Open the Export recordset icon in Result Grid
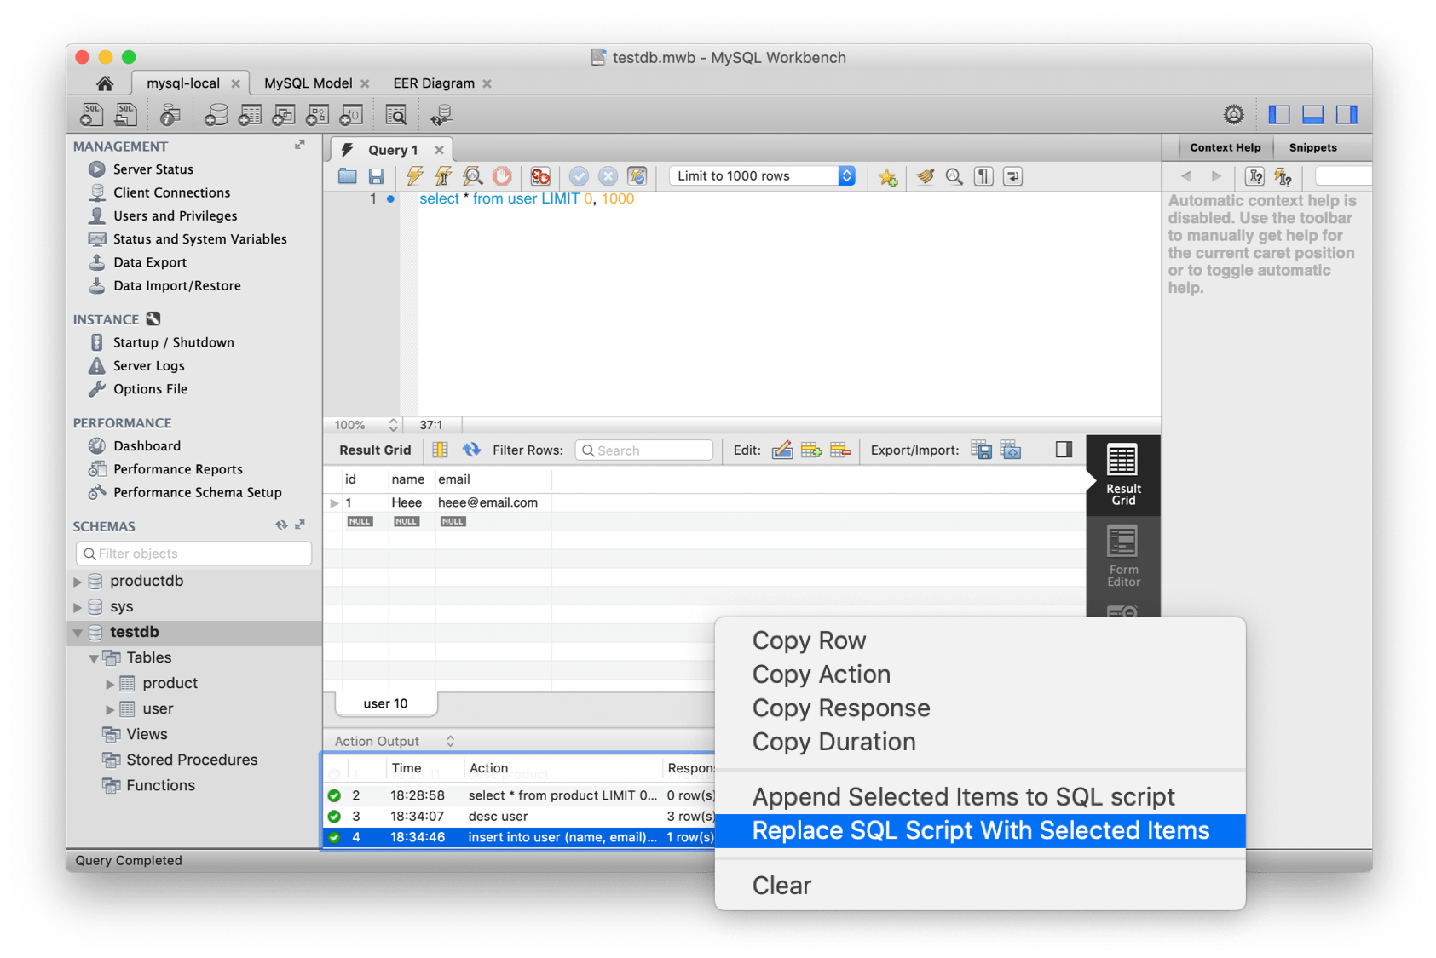 [981, 450]
